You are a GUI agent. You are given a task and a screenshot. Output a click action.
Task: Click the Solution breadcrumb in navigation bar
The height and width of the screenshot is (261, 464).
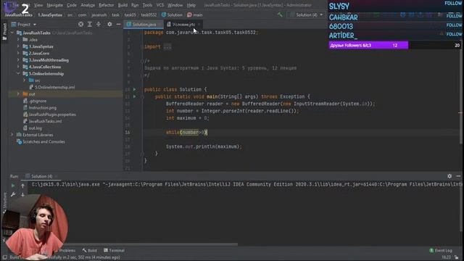coord(172,14)
